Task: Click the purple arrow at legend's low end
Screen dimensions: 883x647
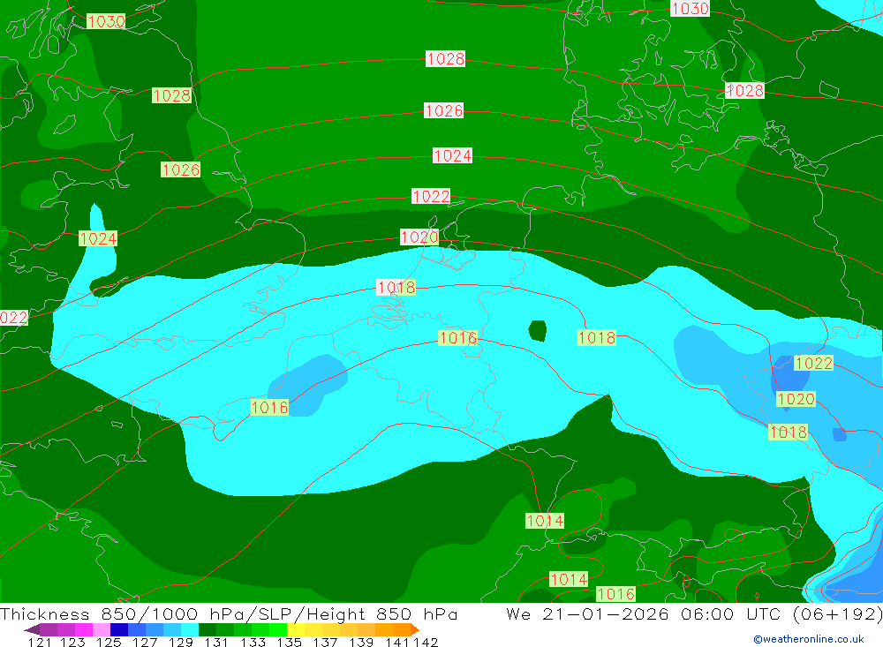Action: (32, 629)
